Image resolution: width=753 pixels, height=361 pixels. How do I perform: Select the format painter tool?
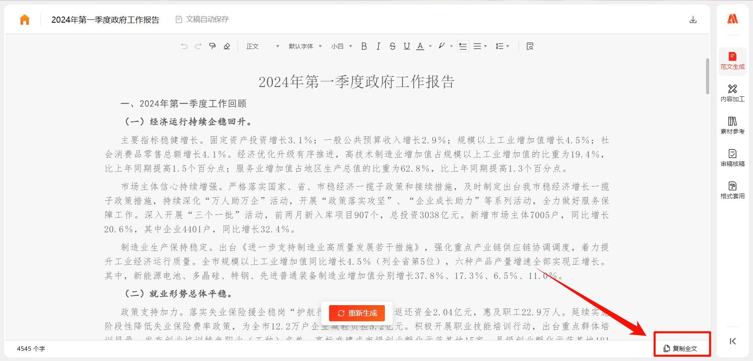tap(213, 46)
